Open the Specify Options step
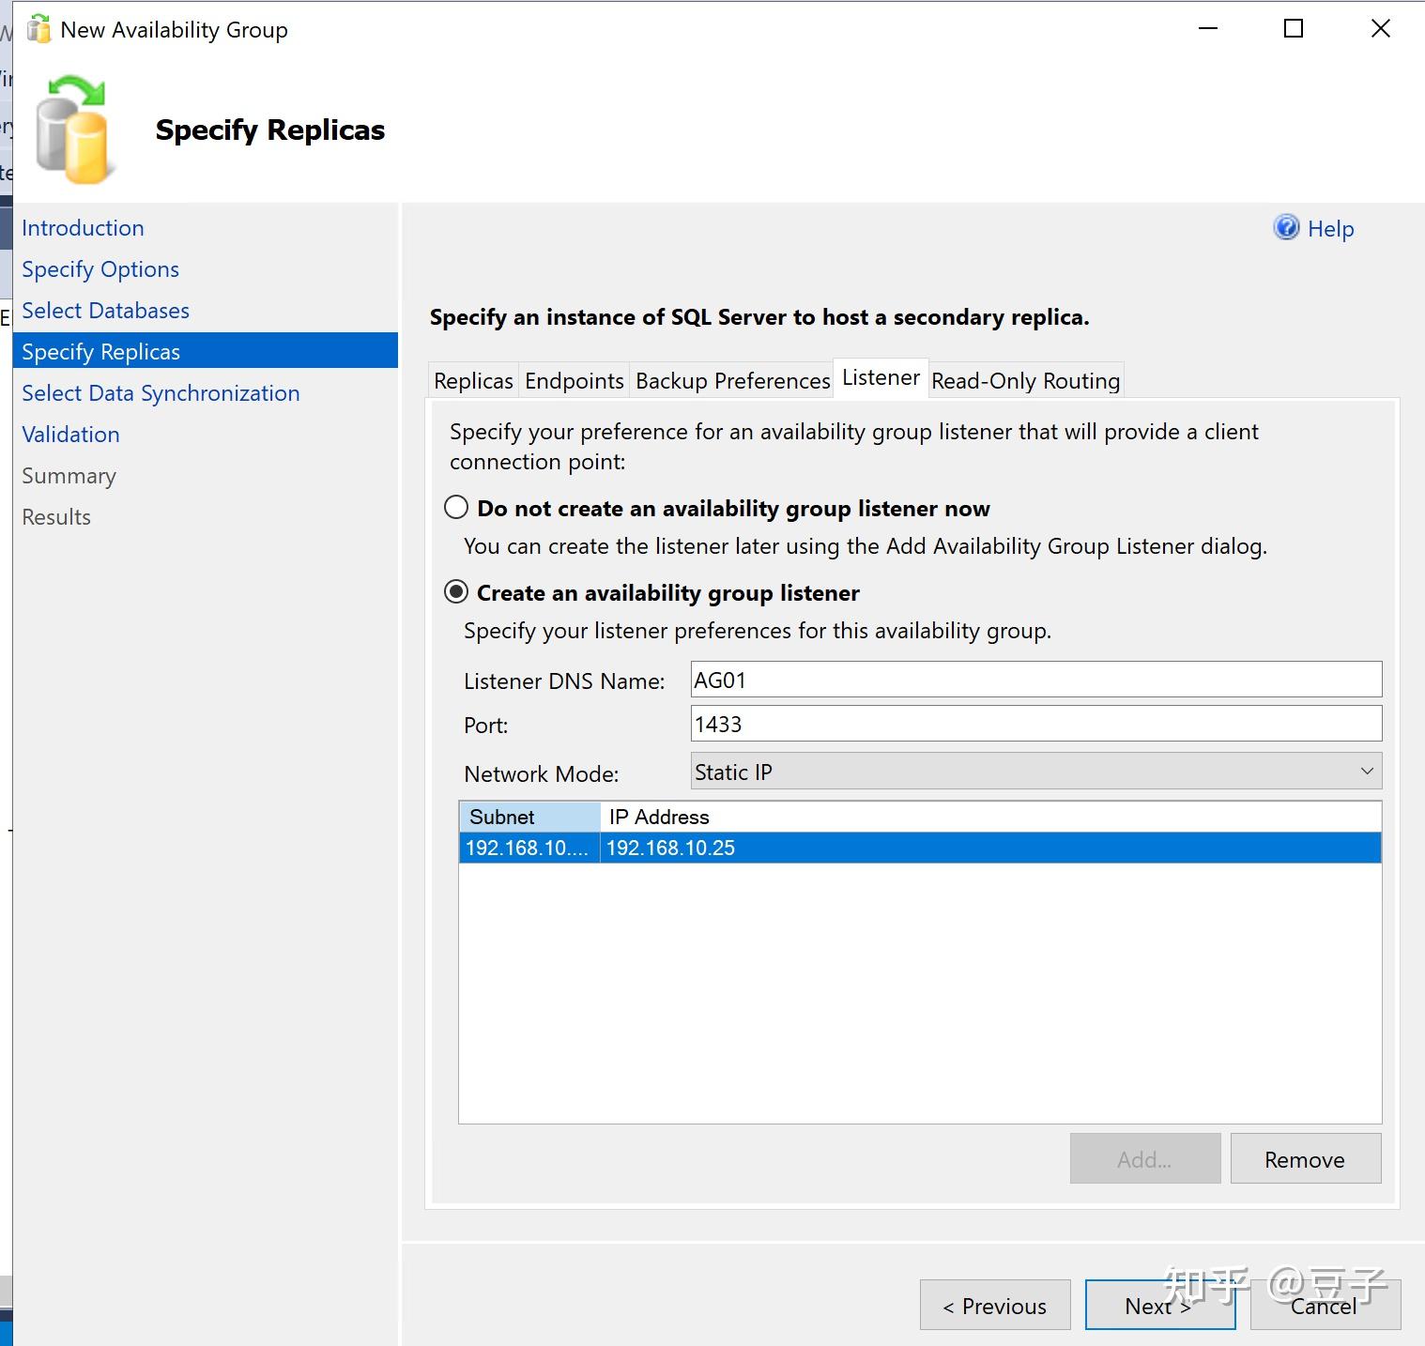 (x=100, y=268)
